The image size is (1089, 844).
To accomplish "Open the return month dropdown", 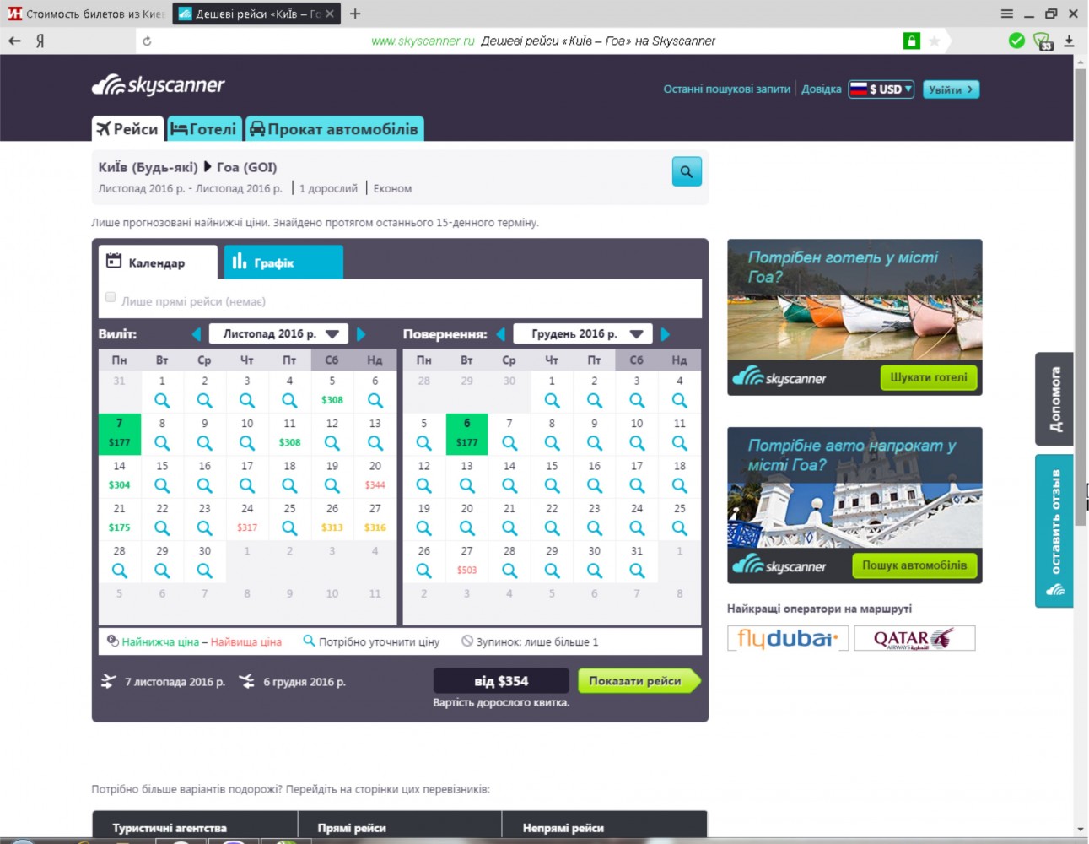I will click(585, 334).
